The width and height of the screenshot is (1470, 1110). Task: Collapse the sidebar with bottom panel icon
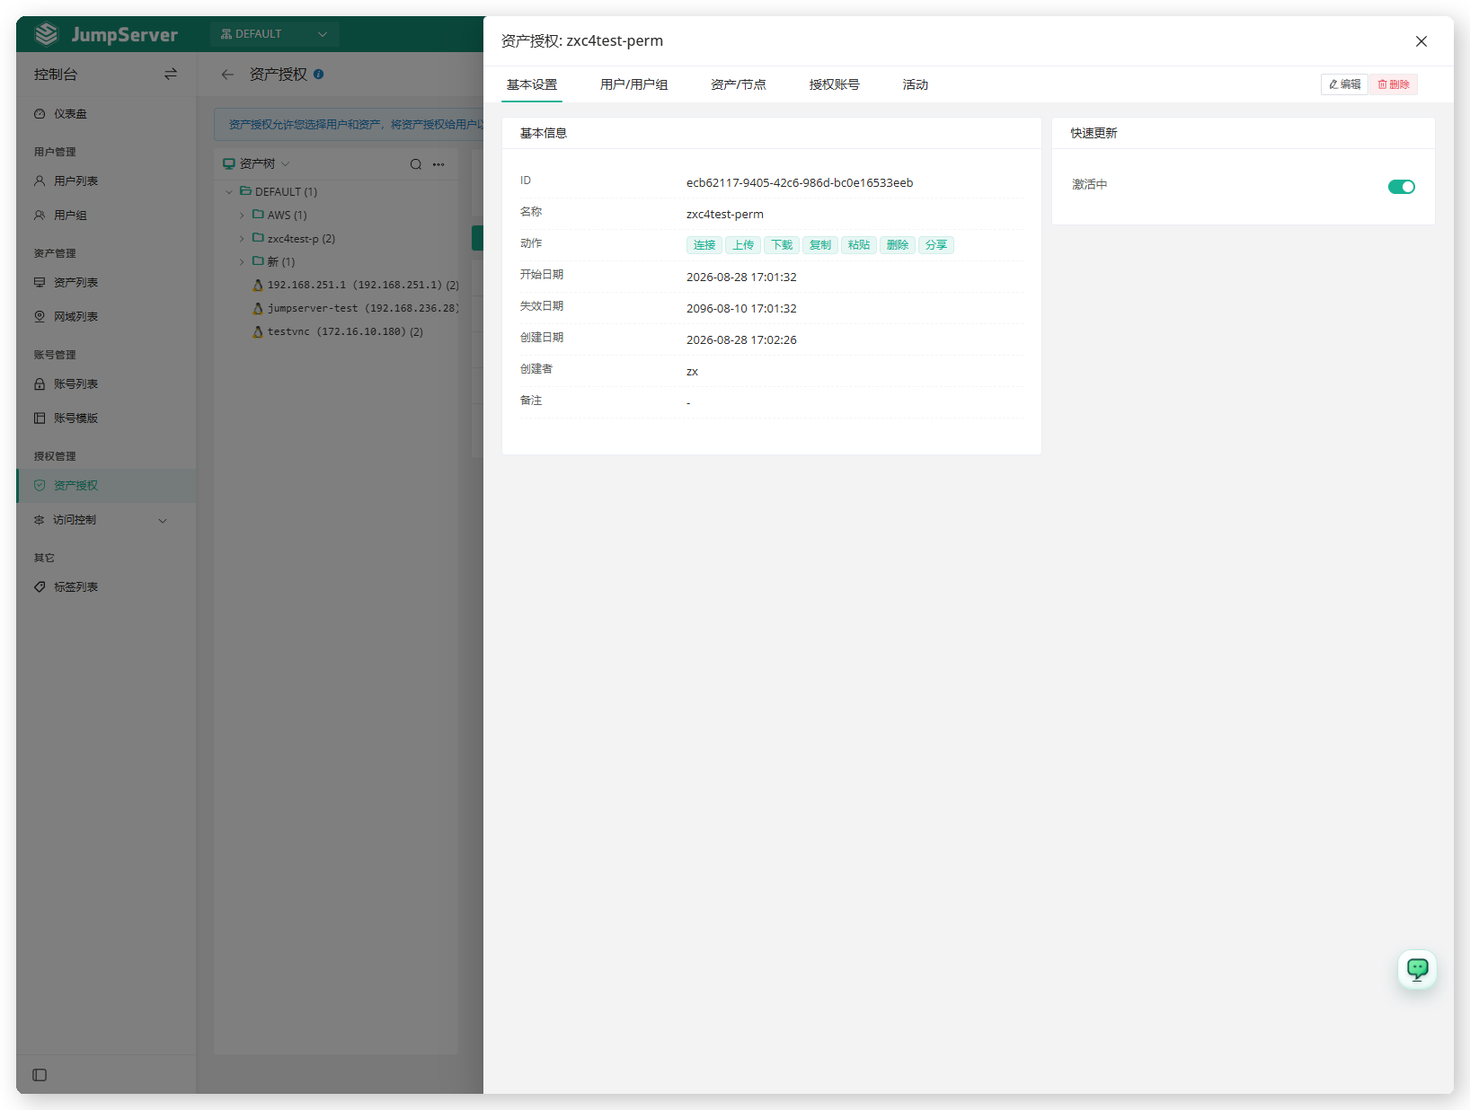tap(40, 1075)
